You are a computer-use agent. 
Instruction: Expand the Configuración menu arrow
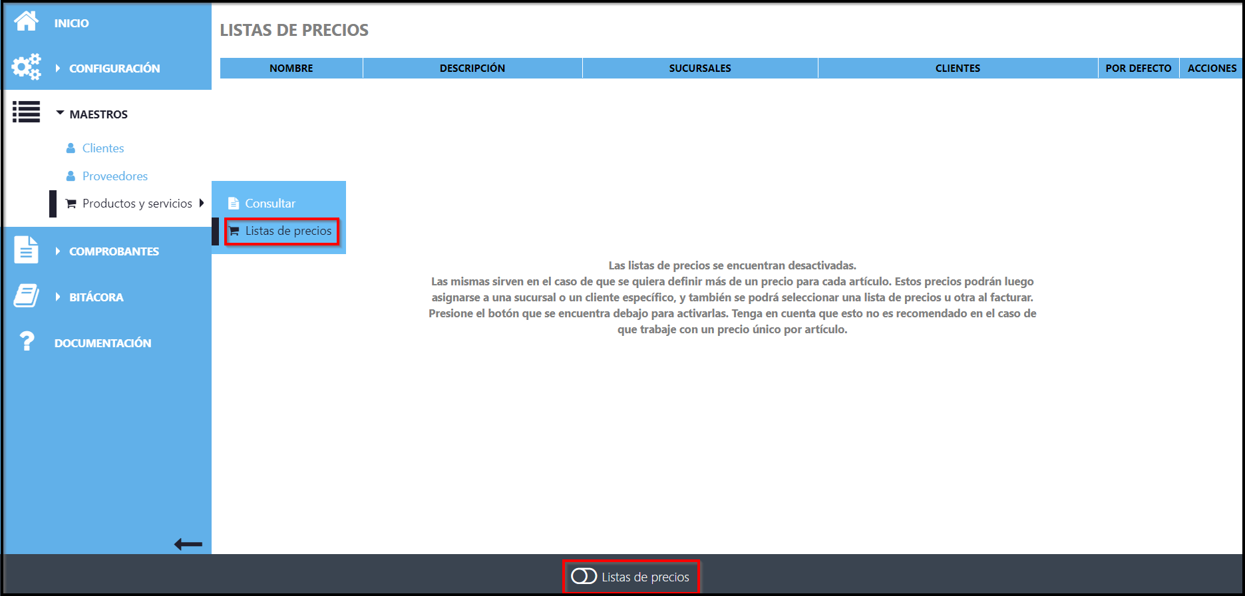coord(58,68)
